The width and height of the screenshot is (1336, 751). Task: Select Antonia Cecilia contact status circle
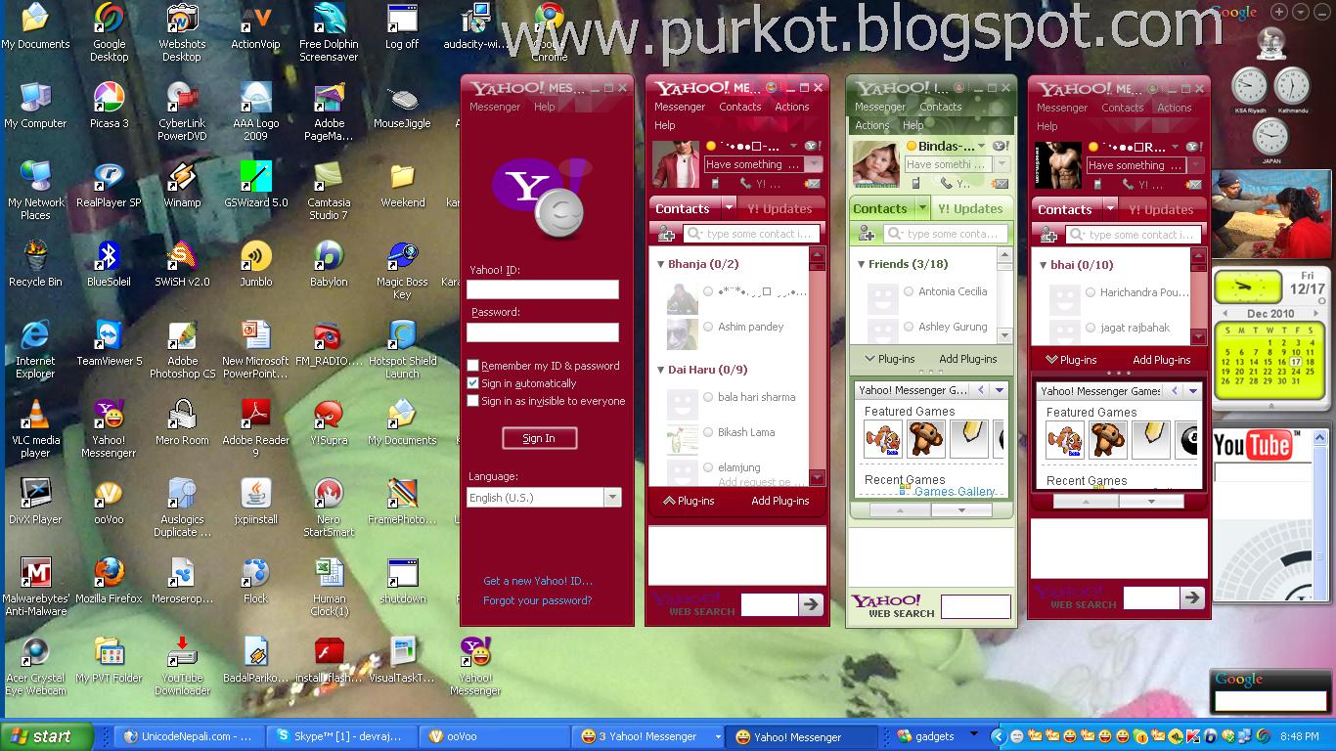[x=909, y=291]
